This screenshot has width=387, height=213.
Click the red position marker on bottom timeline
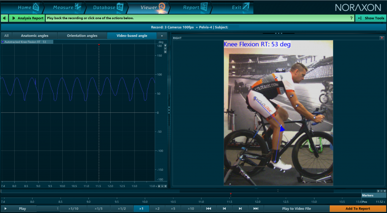[231, 194]
